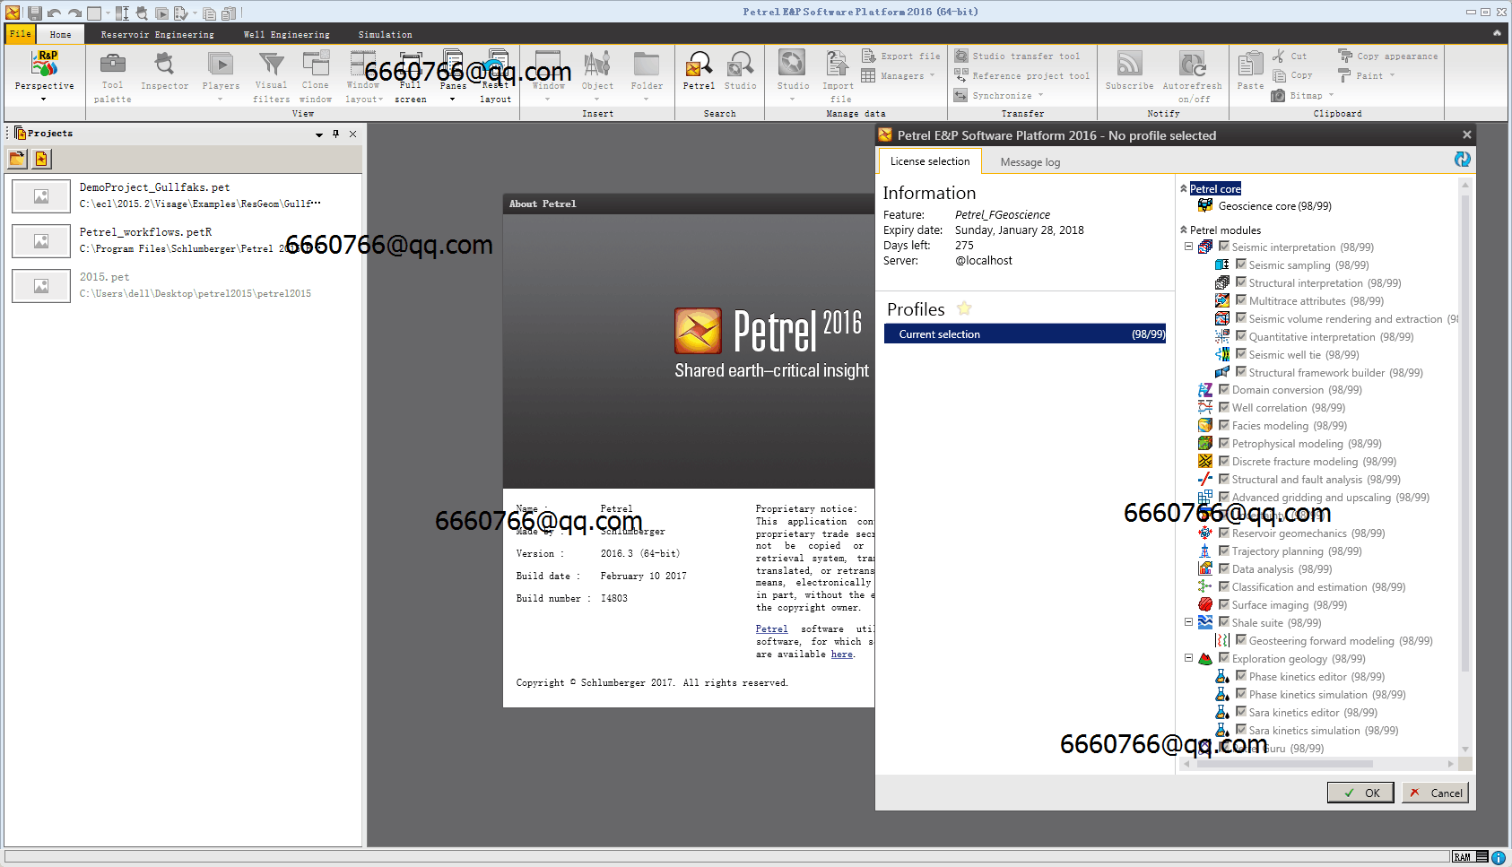This screenshot has width=1512, height=867.
Task: Click the Petrel search icon
Action: [699, 64]
